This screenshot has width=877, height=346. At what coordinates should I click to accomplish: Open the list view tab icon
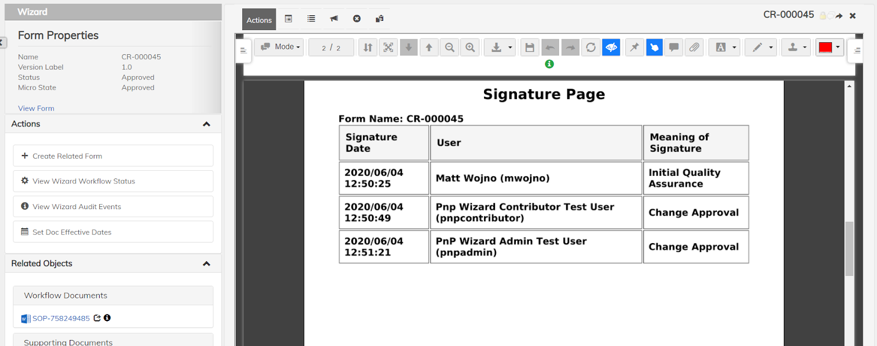coord(311,19)
